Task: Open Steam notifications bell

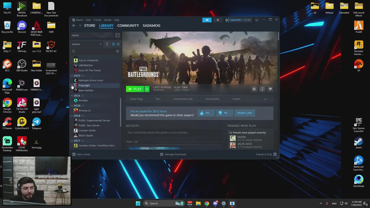Action: tap(218, 20)
